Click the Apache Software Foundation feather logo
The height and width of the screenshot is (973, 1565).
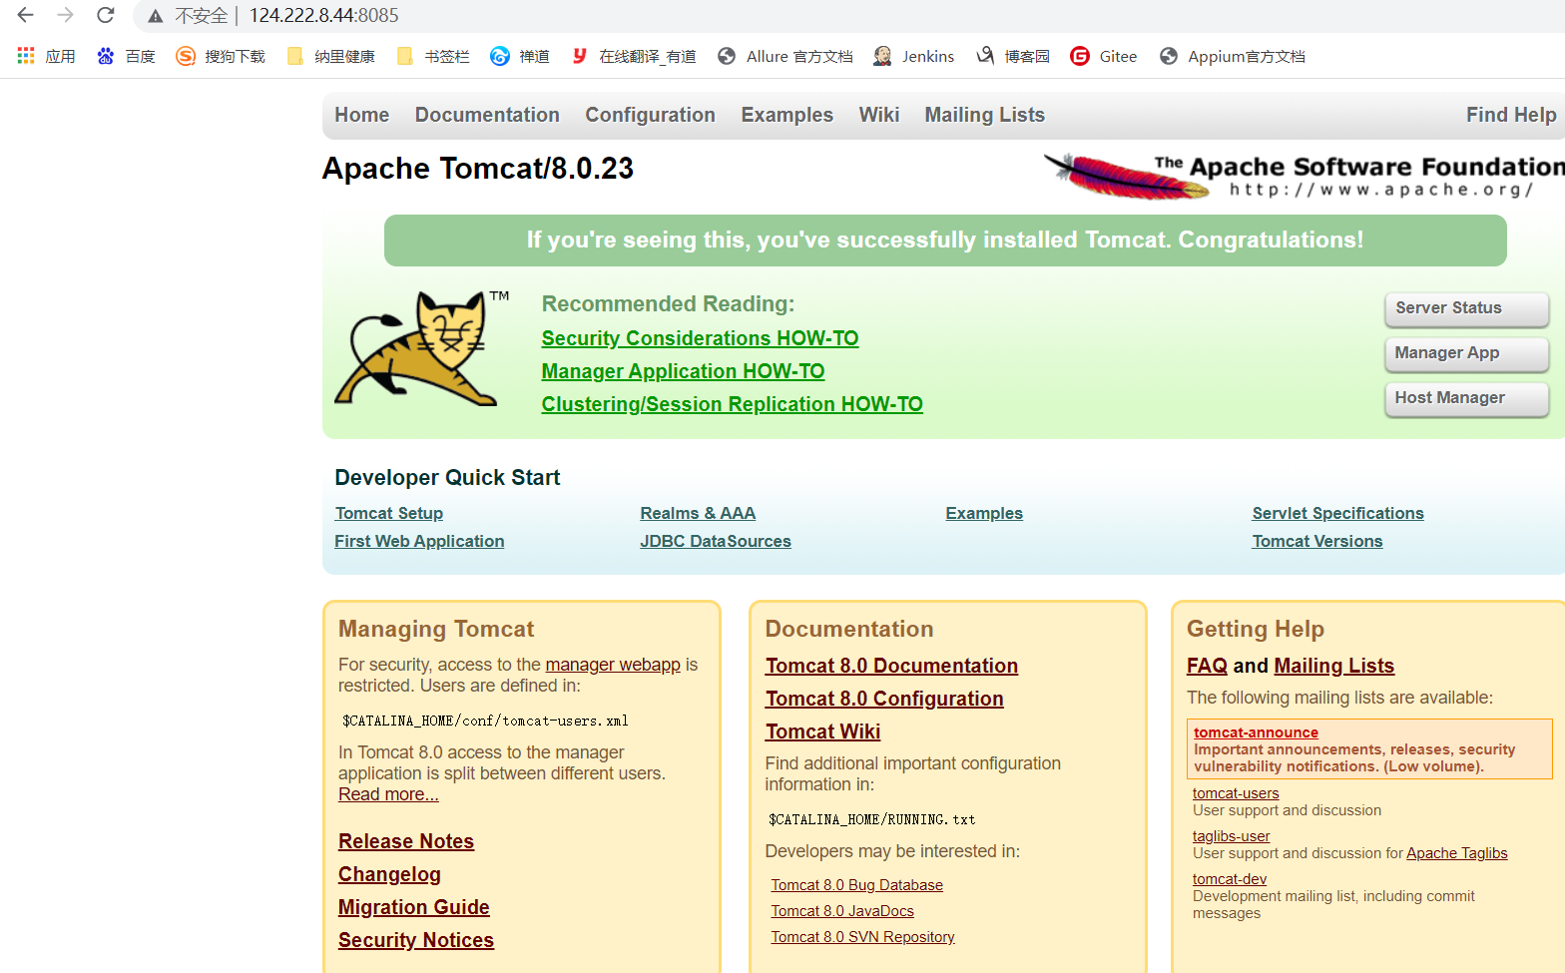[1304, 176]
